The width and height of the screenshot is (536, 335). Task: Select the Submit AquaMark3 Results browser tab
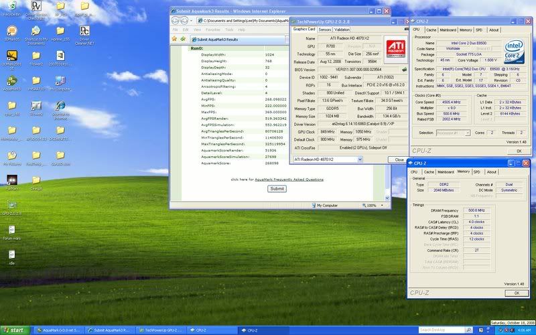click(x=238, y=40)
